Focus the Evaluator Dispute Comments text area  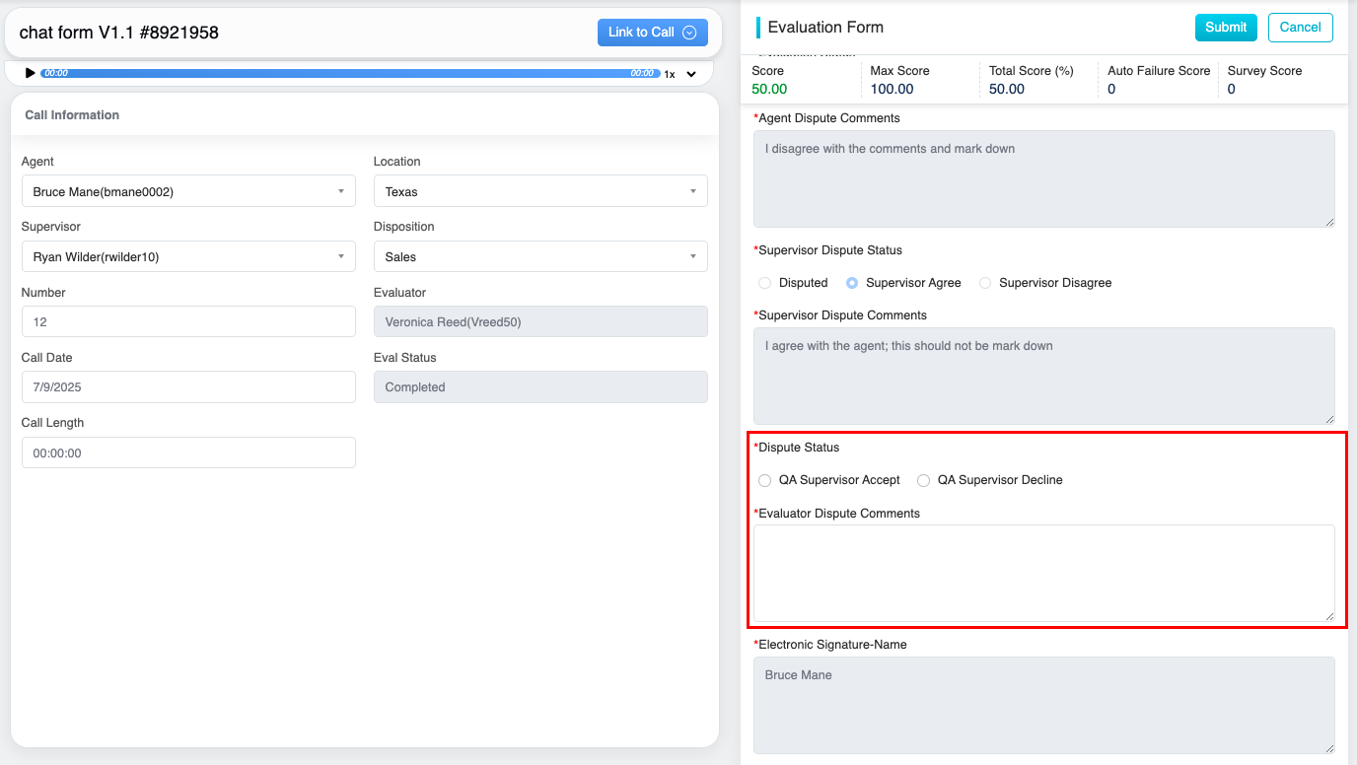1043,573
